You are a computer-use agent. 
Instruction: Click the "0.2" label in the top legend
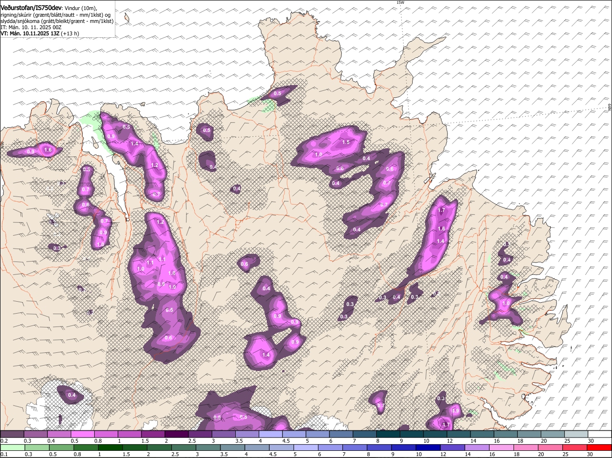[x=4, y=441]
